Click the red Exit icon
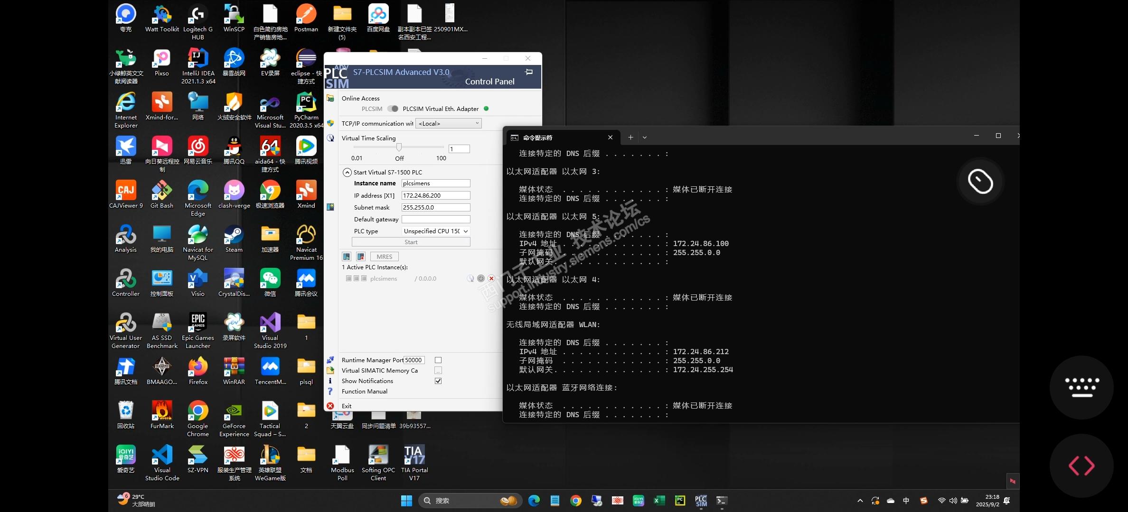Viewport: 1128px width, 512px height. (x=330, y=406)
